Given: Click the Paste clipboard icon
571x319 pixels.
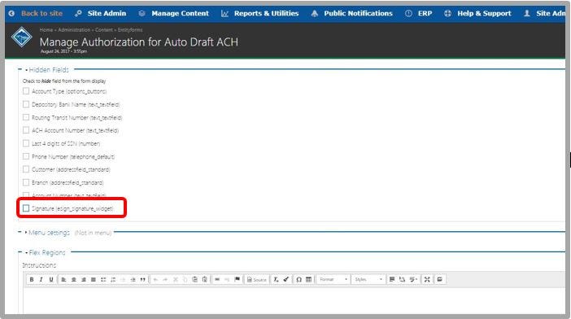Looking at the screenshot, I should pyautogui.click(x=195, y=279).
